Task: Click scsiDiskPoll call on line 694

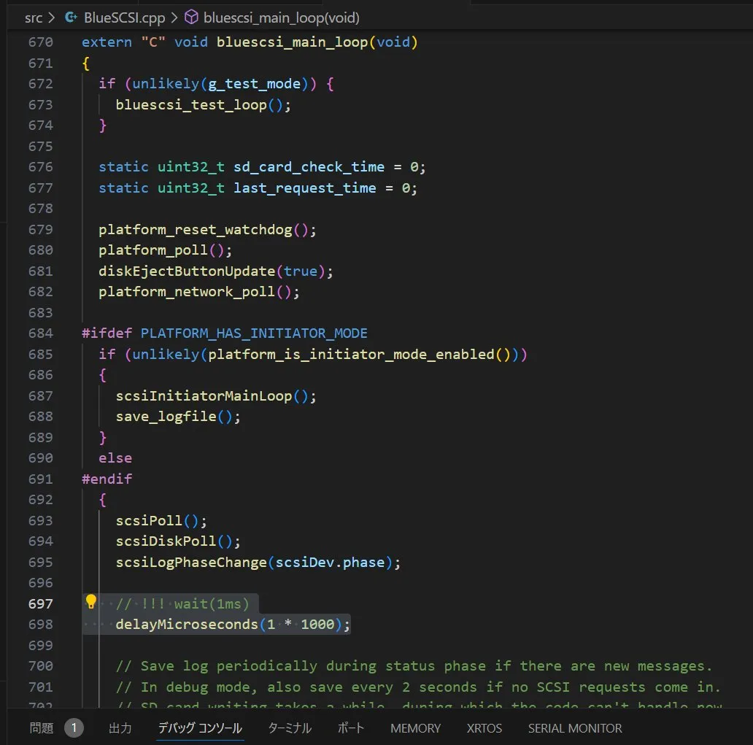Action: click(166, 541)
